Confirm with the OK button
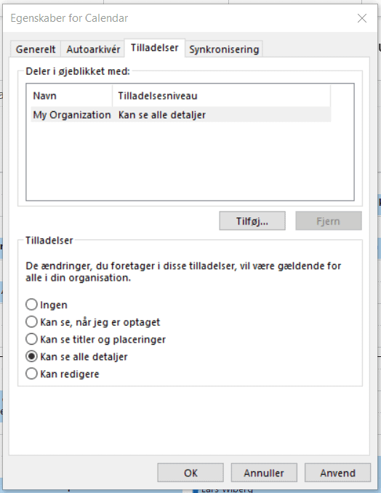 (x=190, y=473)
